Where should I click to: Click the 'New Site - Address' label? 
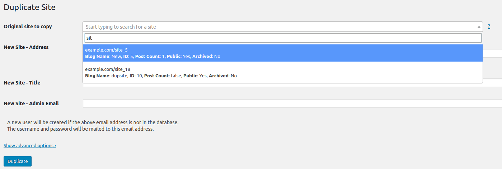click(x=26, y=47)
